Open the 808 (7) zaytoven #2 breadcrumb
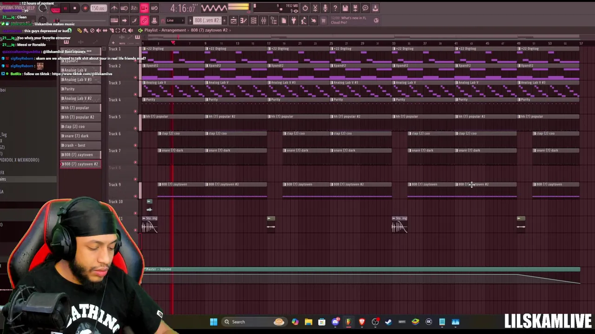 pos(209,30)
